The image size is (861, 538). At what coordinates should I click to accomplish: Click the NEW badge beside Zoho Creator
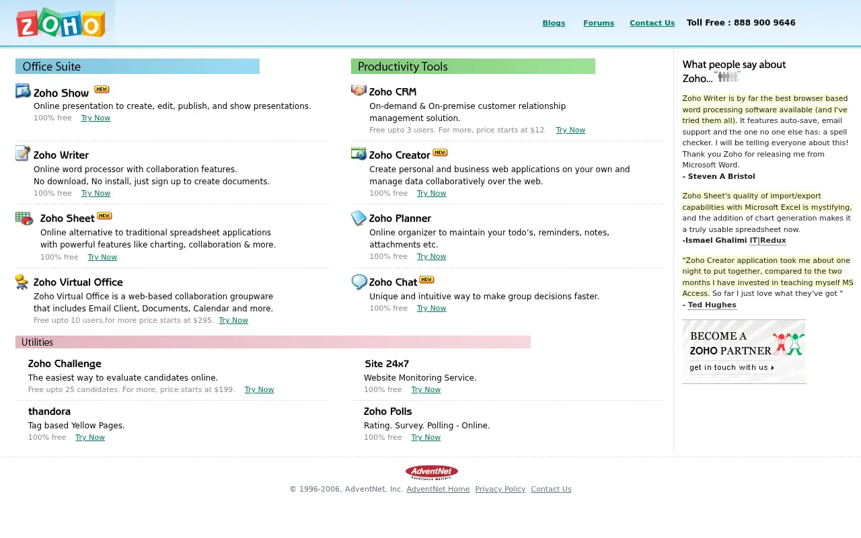click(440, 153)
